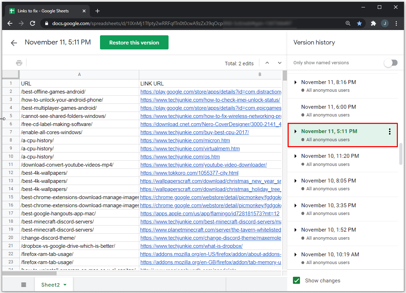This screenshot has width=406, height=293.
Task: Bookmark this page with the star icon
Action: pyautogui.click(x=359, y=23)
